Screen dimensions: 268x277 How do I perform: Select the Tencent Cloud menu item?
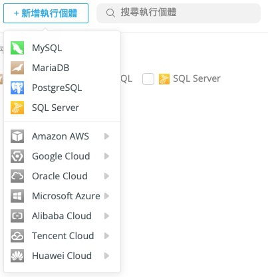pyautogui.click(x=62, y=236)
